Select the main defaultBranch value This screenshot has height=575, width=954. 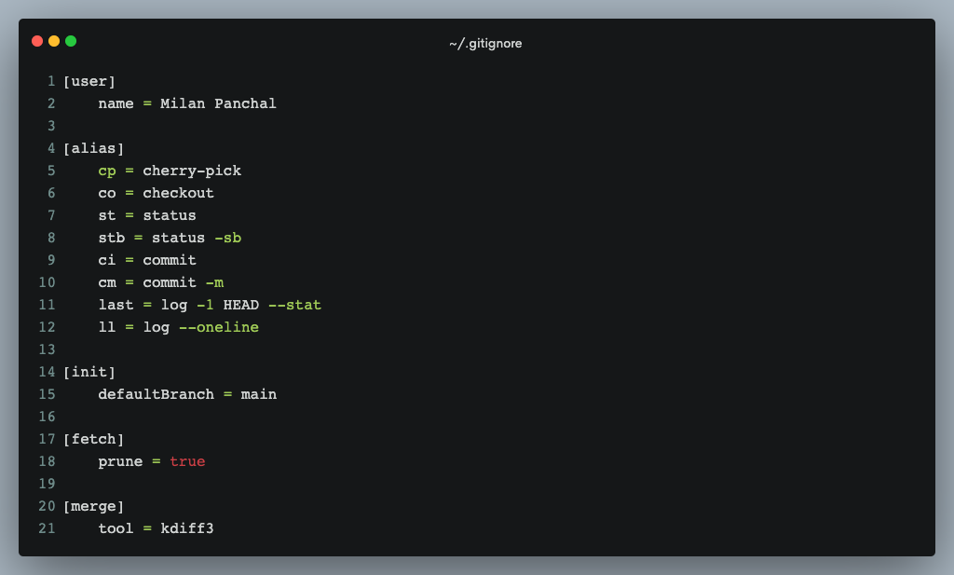261,393
